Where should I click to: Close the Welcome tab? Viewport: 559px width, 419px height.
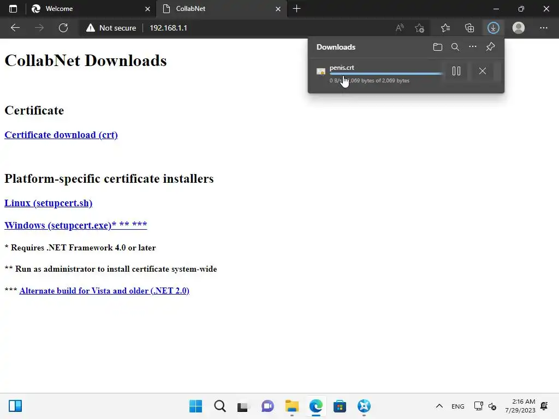coord(147,9)
